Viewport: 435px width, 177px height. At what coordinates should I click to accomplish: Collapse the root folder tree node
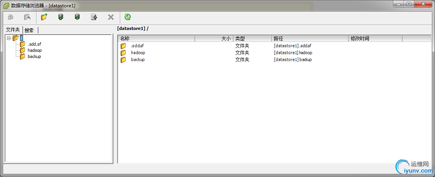[x=8, y=38]
